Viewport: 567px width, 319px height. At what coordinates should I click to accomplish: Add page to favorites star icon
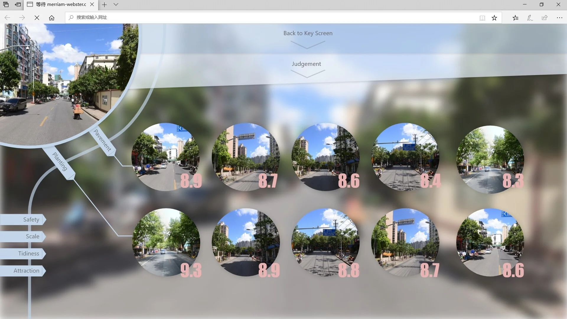click(494, 18)
